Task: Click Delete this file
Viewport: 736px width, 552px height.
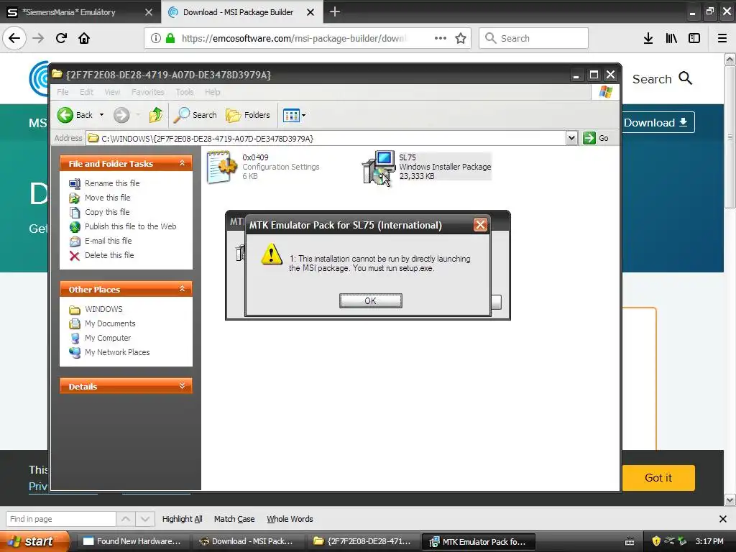Action: (x=109, y=255)
